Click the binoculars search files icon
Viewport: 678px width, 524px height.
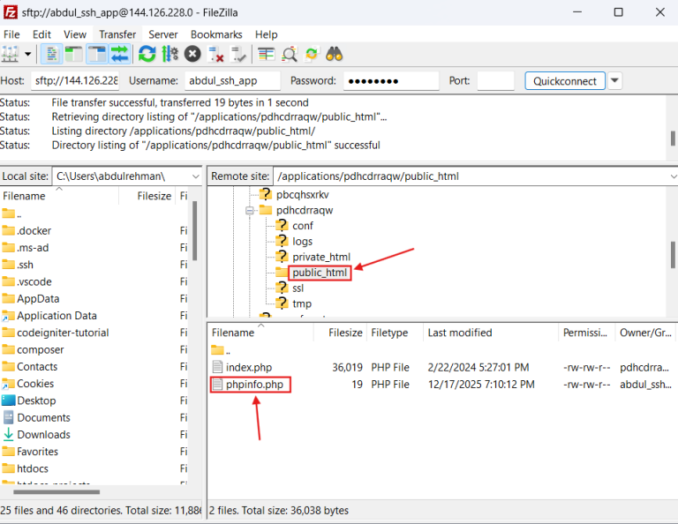pyautogui.click(x=334, y=54)
